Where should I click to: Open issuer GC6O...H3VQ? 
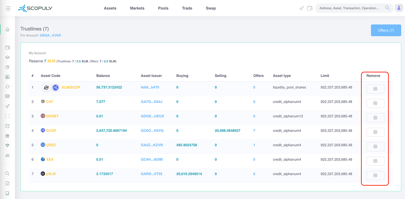[x=152, y=131]
